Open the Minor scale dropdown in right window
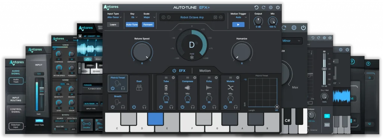Image resolution: width=383 pixels, height=139 pixels. tap(292, 41)
